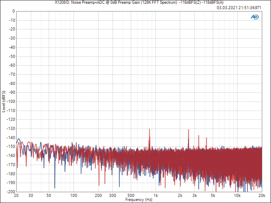
Task: Click the 'Frequency (Hz)' horizontal axis label
Action: (139, 200)
